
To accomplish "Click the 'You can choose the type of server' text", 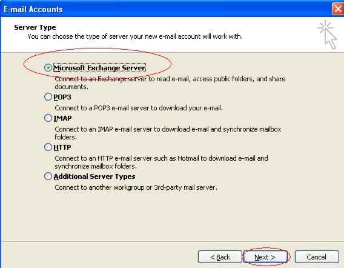I will pos(135,36).
